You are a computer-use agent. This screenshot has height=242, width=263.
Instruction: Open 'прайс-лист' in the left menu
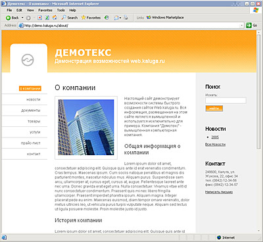31,143
